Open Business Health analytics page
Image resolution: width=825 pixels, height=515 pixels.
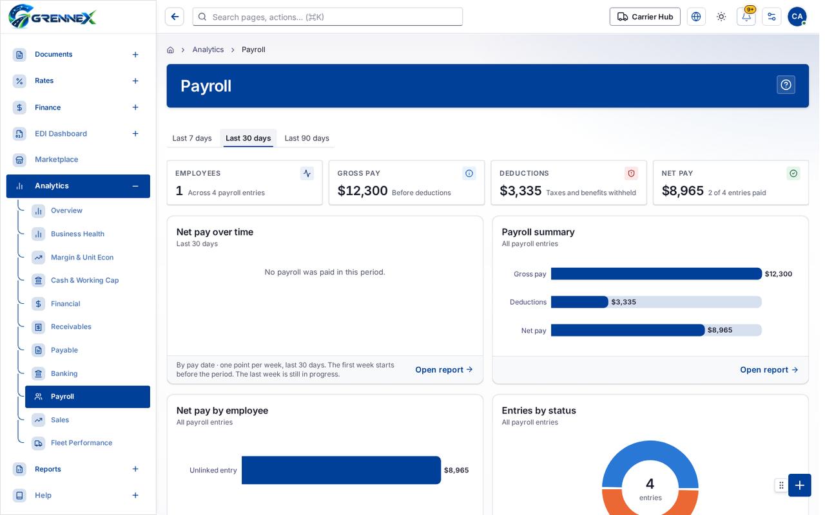coord(88,234)
